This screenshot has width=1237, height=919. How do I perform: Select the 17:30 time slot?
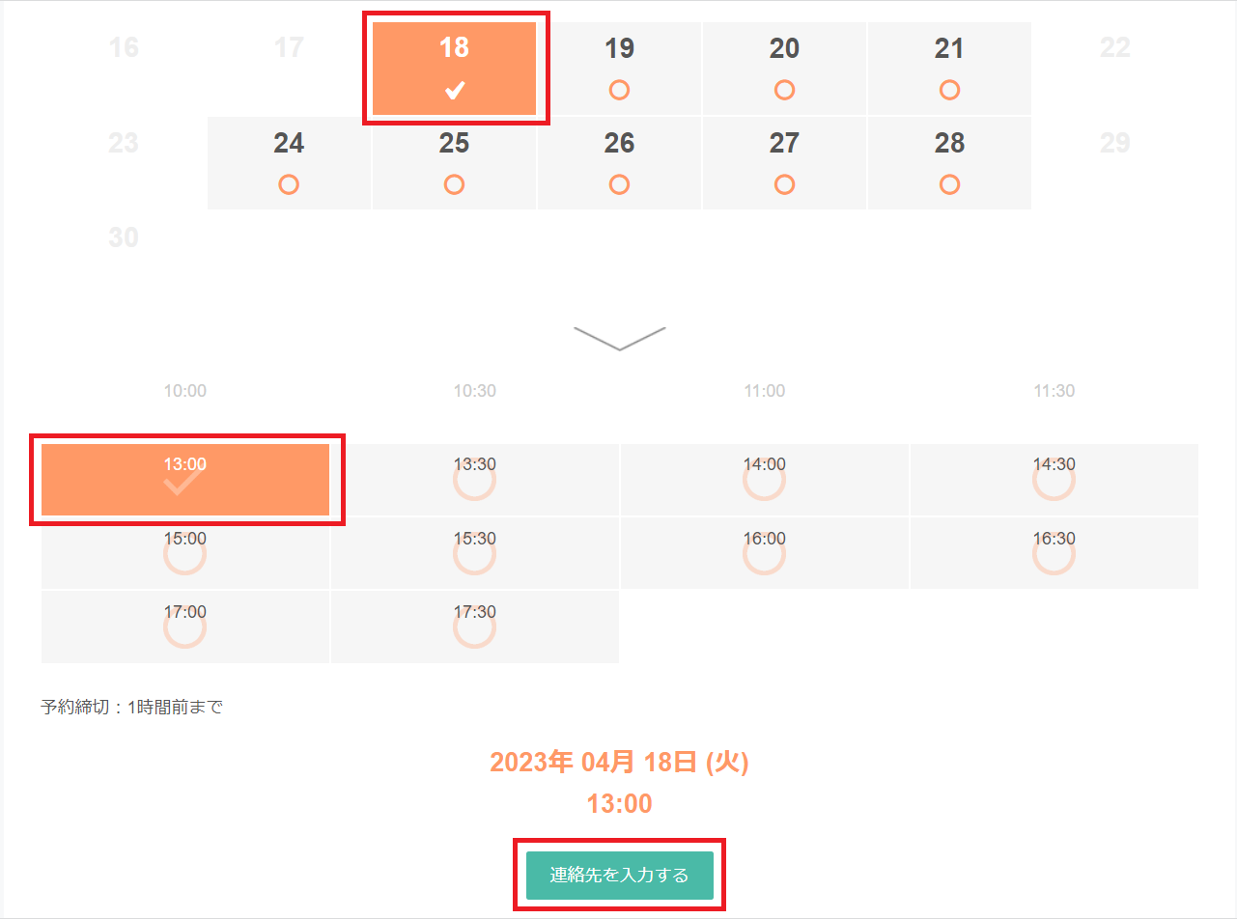coord(474,627)
